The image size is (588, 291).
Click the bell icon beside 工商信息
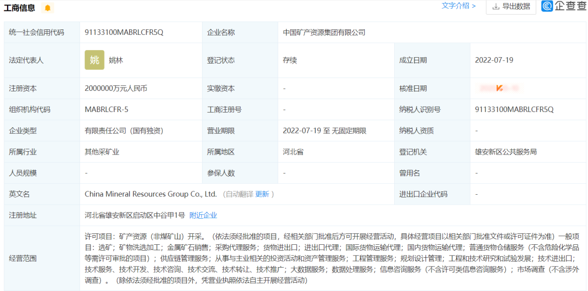coord(47,8)
